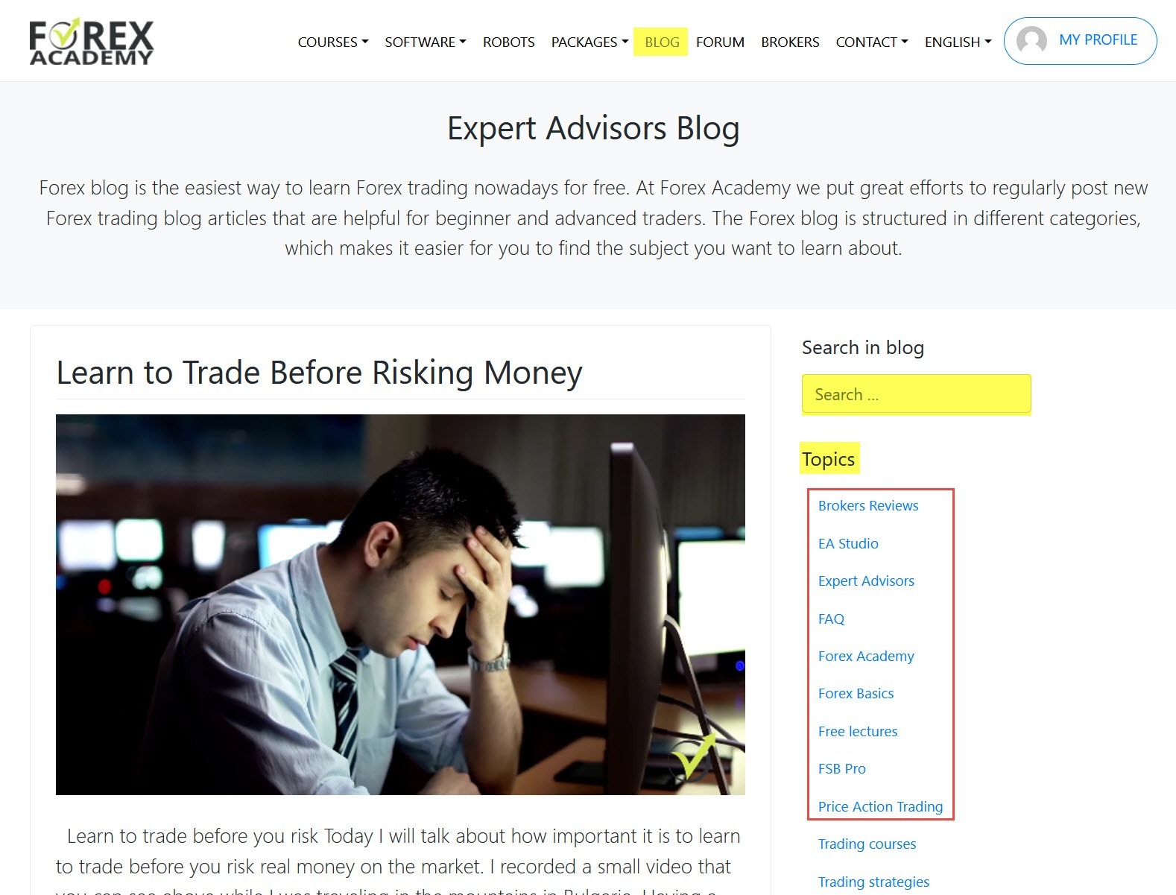1176x895 pixels.
Task: Click the profile avatar icon
Action: coord(1031,41)
